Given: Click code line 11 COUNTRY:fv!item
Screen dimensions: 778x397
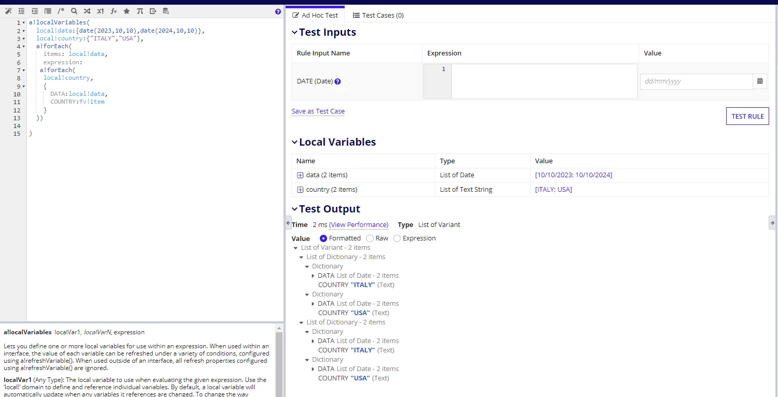Looking at the screenshot, I should [78, 102].
